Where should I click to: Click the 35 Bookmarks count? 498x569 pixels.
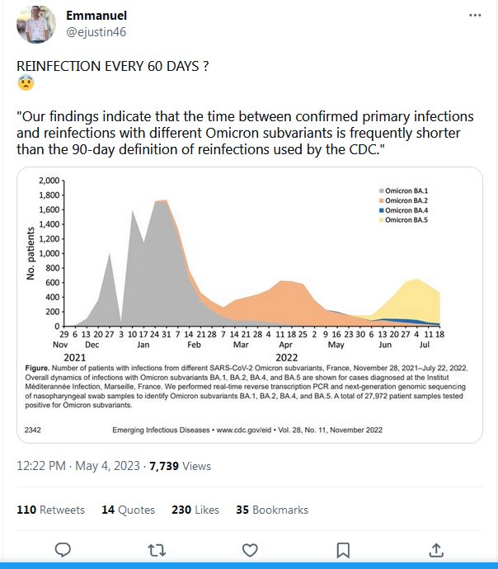[x=272, y=510]
